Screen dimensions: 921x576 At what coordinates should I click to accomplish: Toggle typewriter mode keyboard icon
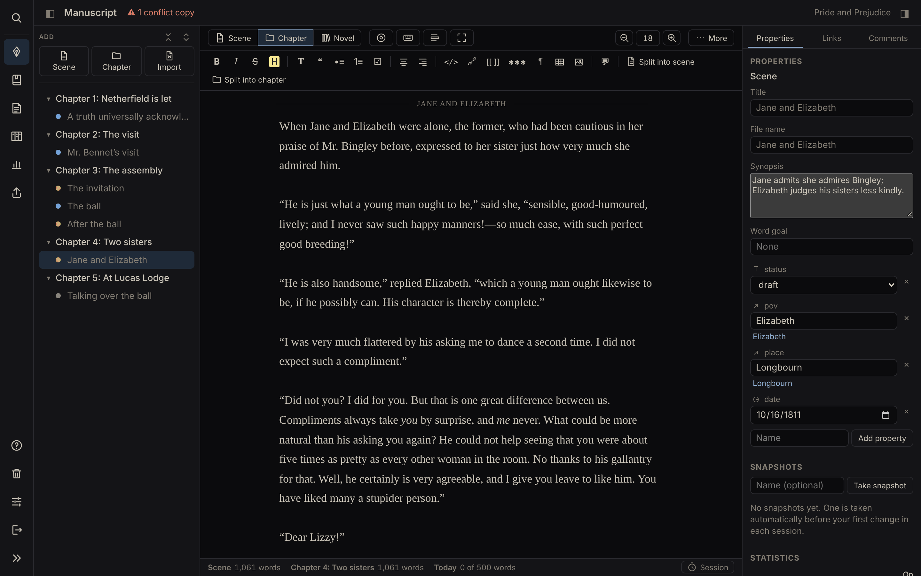point(408,38)
